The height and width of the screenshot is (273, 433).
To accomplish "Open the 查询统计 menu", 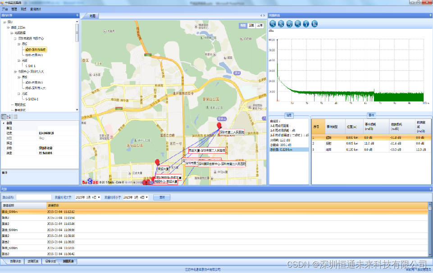I will (35, 9).
